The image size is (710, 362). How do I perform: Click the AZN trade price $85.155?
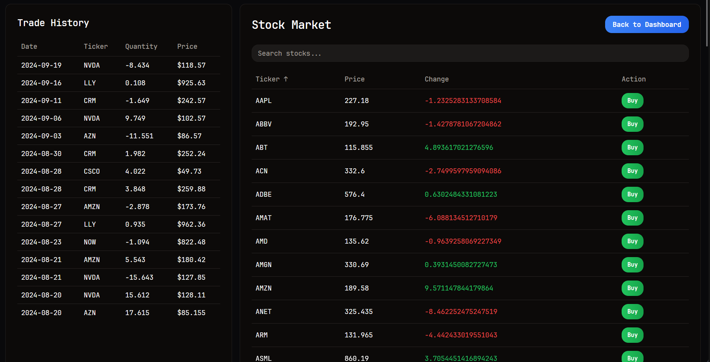(191, 313)
